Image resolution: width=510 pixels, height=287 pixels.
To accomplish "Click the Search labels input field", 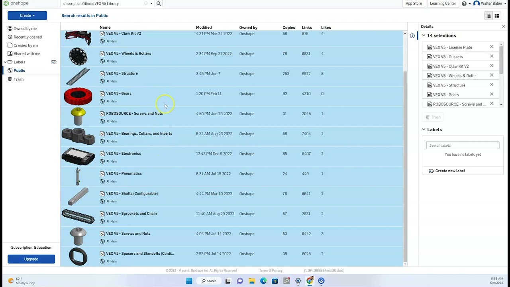I will click(x=463, y=145).
